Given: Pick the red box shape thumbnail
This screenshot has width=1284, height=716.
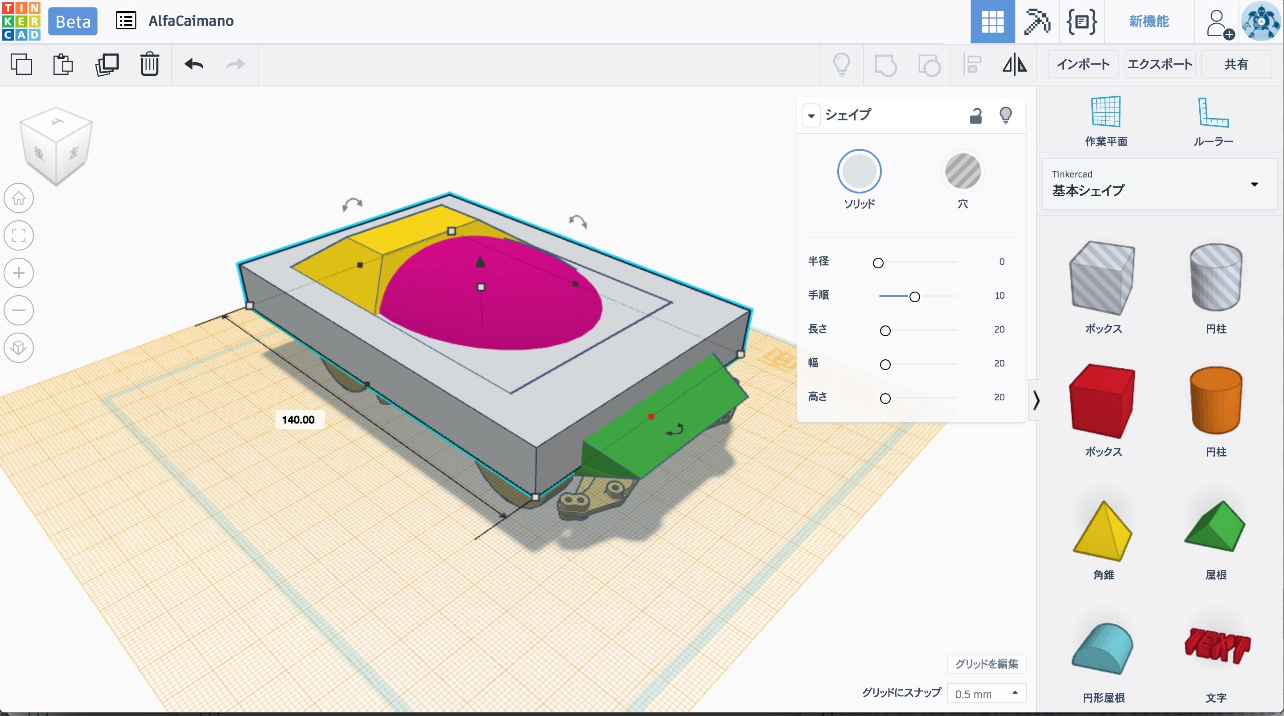Looking at the screenshot, I should pyautogui.click(x=1102, y=400).
